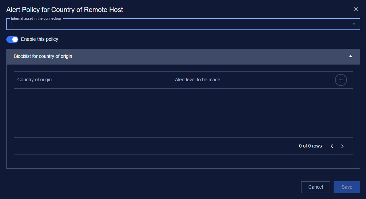Close the Alert Policy dialog
This screenshot has height=199, width=366.
[x=356, y=9]
